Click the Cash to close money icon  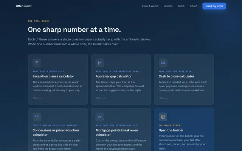163,63
